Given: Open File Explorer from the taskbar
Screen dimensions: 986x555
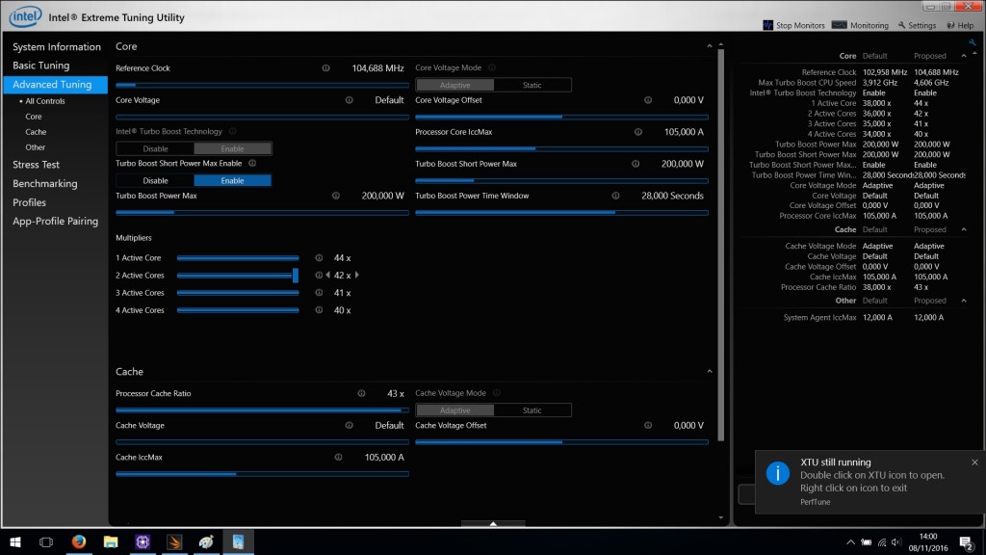Looking at the screenshot, I should [x=111, y=542].
